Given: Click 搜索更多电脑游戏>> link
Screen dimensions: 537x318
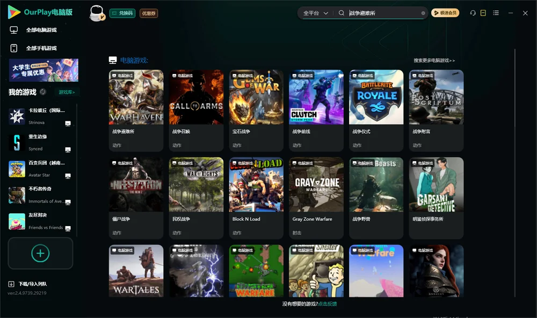Looking at the screenshot, I should (434, 61).
